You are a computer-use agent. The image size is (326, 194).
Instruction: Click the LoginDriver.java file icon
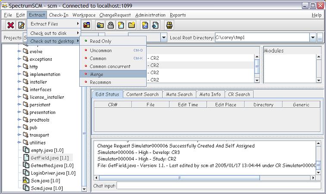(x=26, y=172)
